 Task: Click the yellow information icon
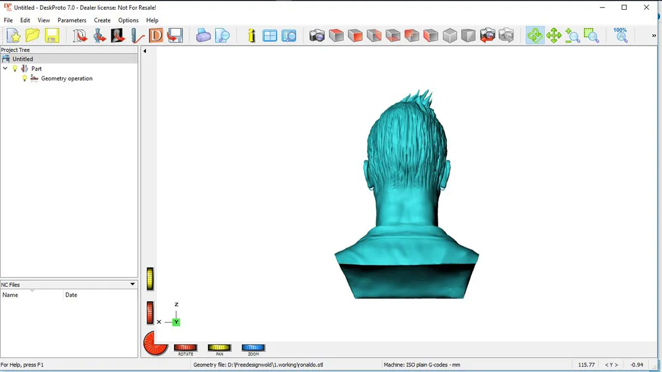click(251, 36)
